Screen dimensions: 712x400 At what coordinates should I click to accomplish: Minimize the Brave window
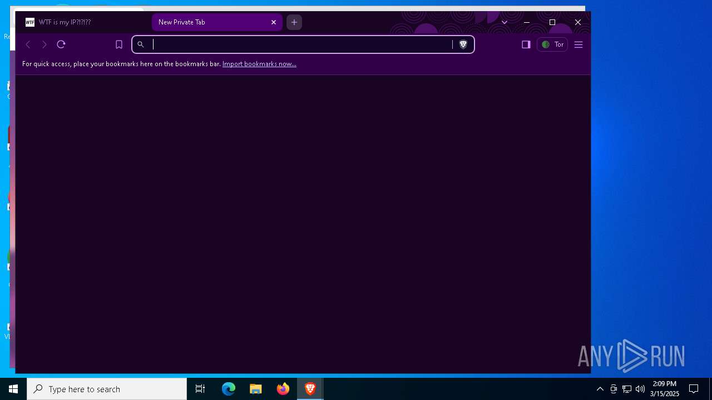(527, 22)
